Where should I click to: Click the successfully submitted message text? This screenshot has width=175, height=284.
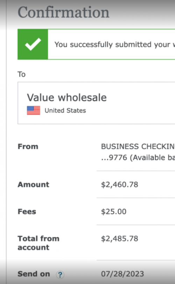click(115, 45)
